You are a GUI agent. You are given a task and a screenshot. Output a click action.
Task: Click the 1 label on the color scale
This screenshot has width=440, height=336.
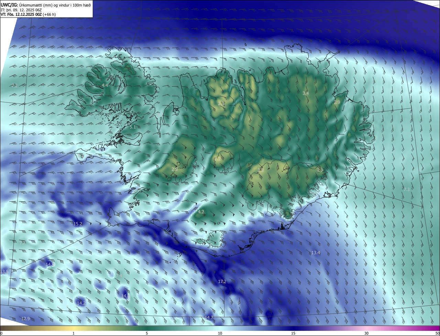coord(74,333)
